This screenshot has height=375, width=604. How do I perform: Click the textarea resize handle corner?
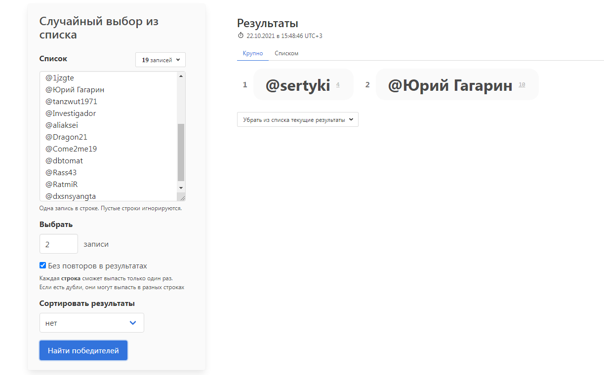[182, 197]
